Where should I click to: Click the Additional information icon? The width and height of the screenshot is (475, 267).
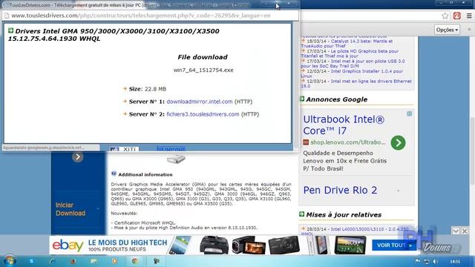pos(114,174)
